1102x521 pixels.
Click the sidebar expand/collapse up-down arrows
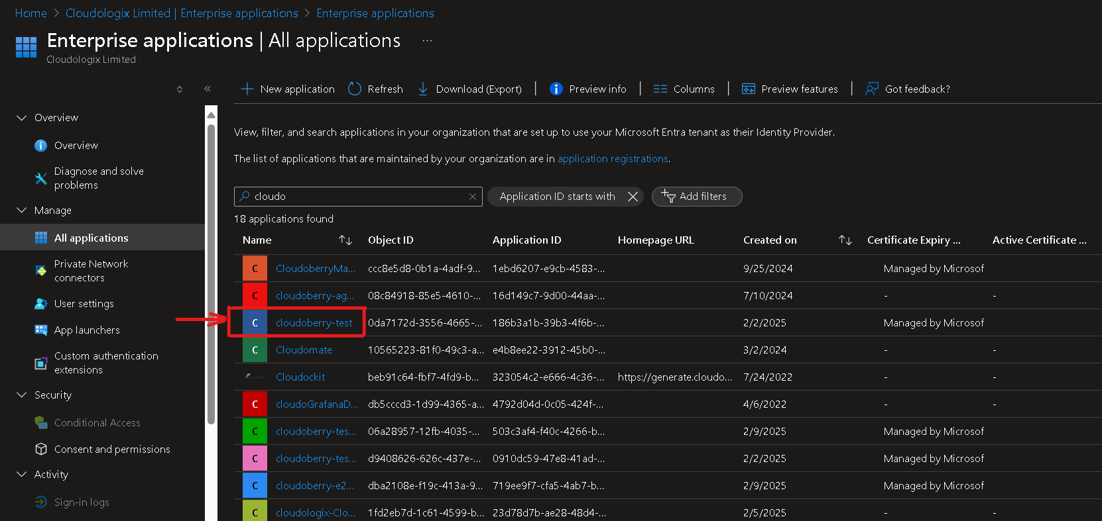point(180,89)
